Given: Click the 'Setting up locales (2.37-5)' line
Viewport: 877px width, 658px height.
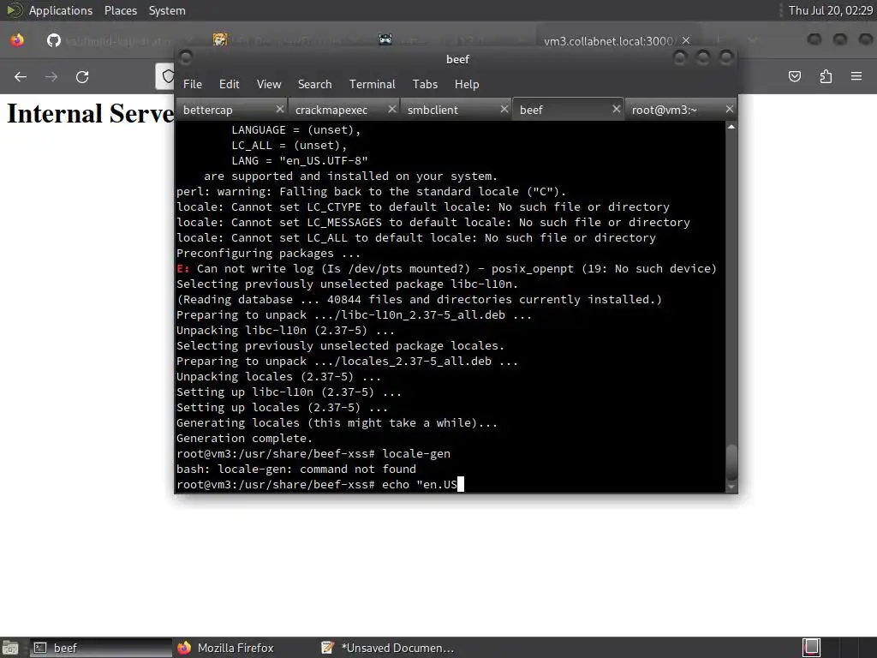Looking at the screenshot, I should 282,407.
